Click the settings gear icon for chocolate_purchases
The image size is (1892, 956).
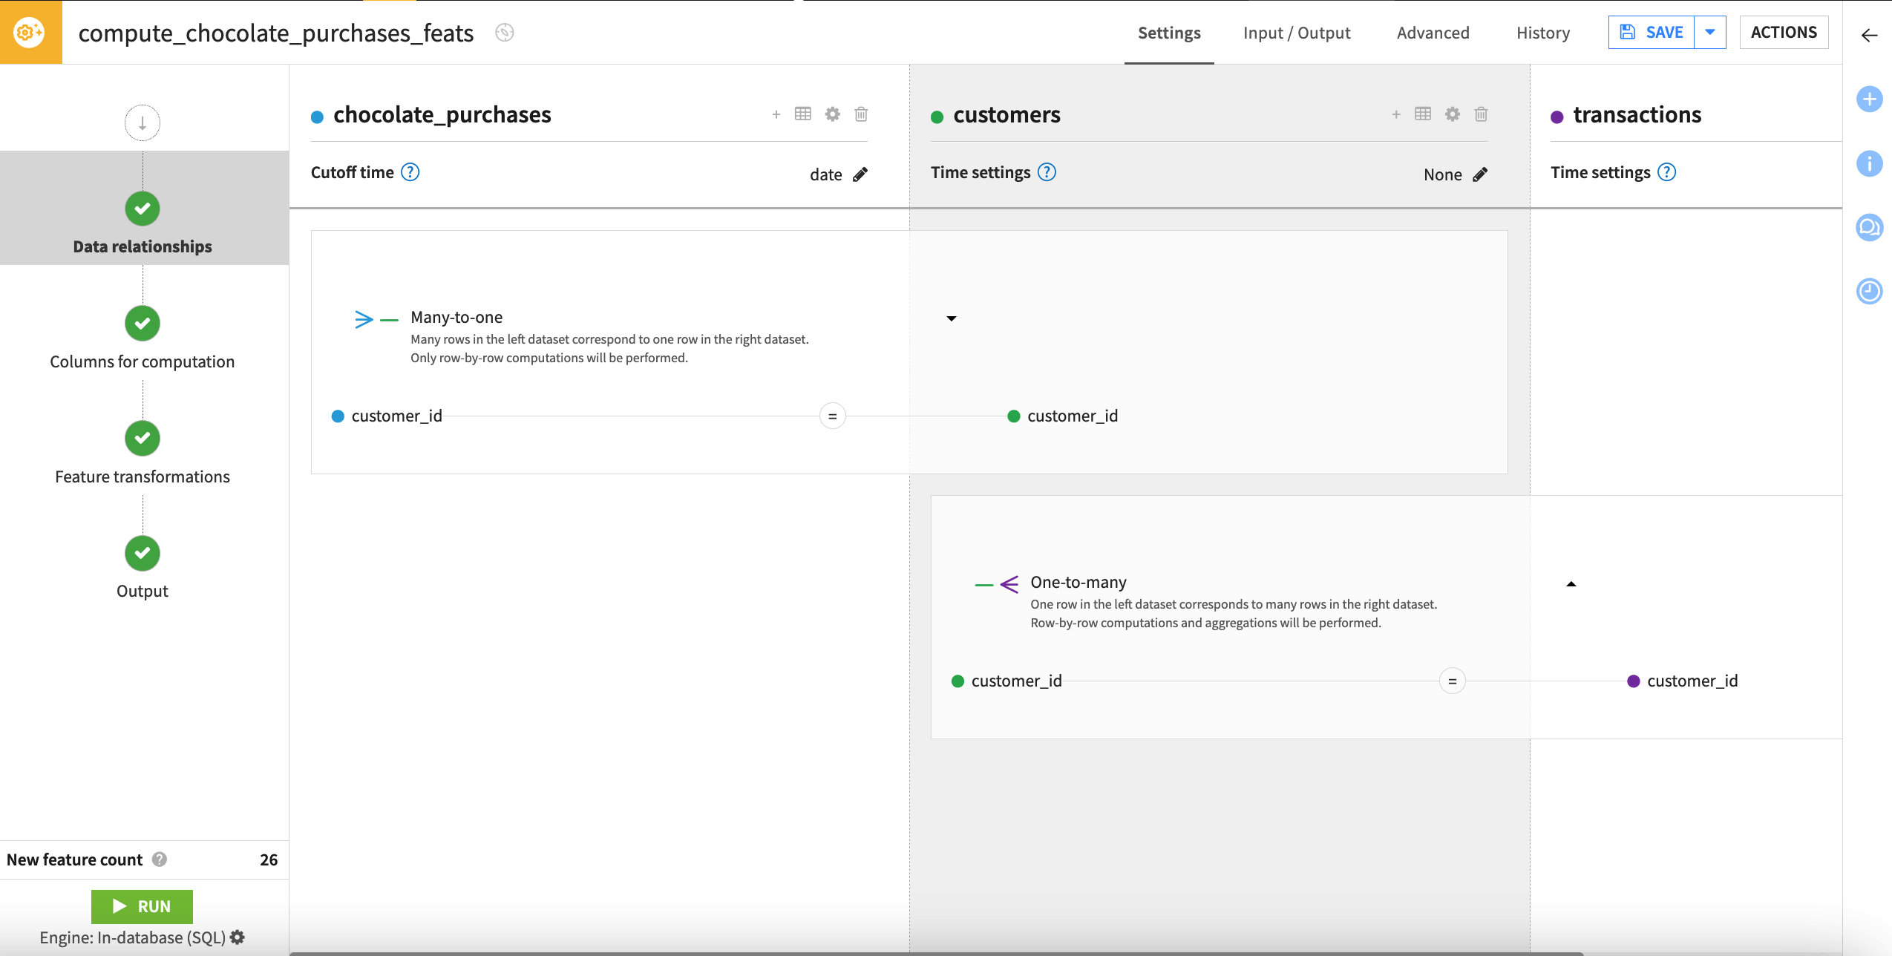(833, 114)
